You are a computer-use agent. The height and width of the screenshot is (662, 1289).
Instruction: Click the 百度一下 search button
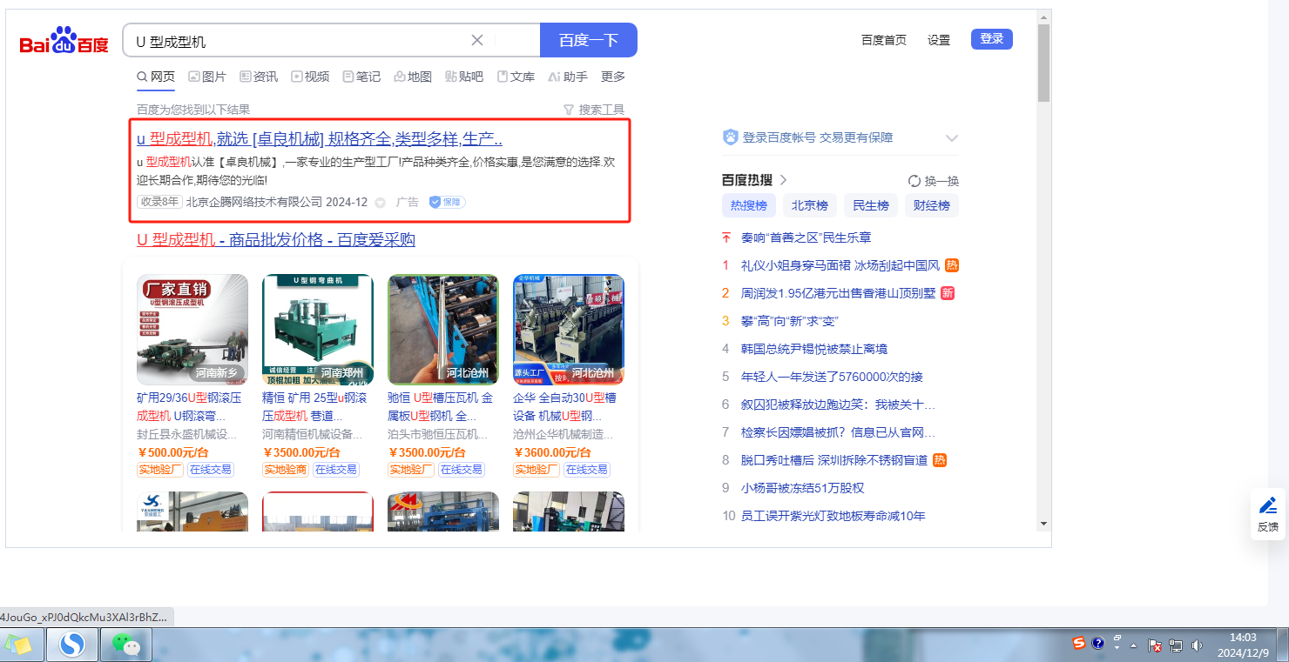[x=589, y=40]
